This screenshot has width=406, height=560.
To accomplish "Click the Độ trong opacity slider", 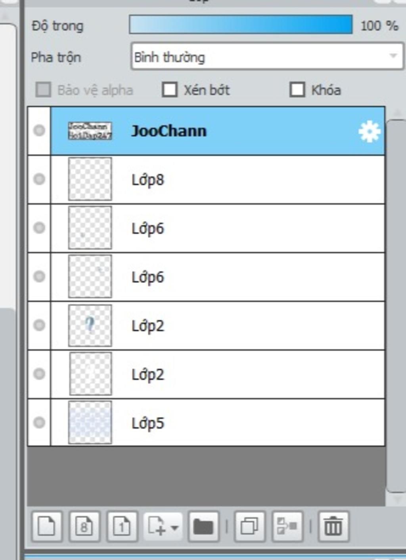I will [x=241, y=25].
